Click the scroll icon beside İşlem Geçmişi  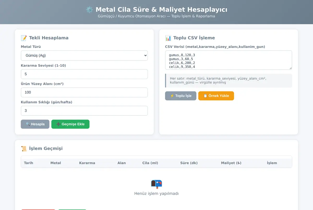click(24, 149)
